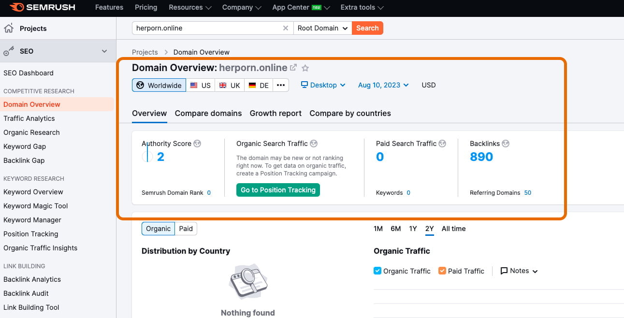Open Keyword Overview in sidebar
Screen dimensions: 624x318
[33, 192]
